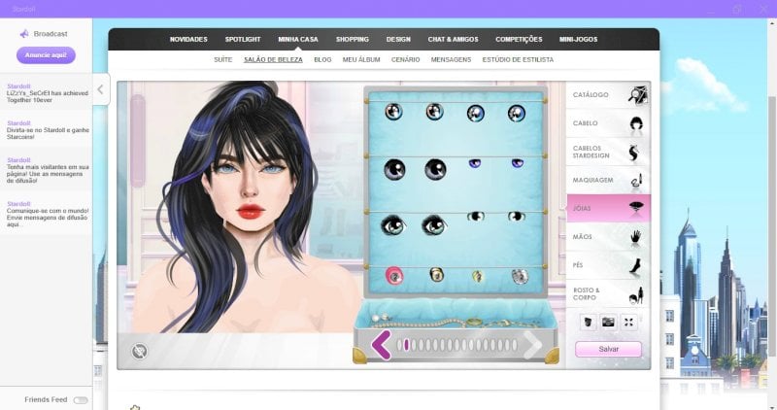Viewport: 777px width, 410px height.
Task: Click the camera snapshot icon
Action: pos(608,323)
